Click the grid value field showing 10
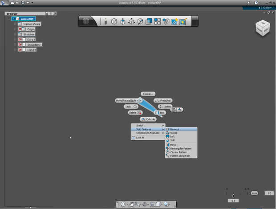 click(269, 193)
